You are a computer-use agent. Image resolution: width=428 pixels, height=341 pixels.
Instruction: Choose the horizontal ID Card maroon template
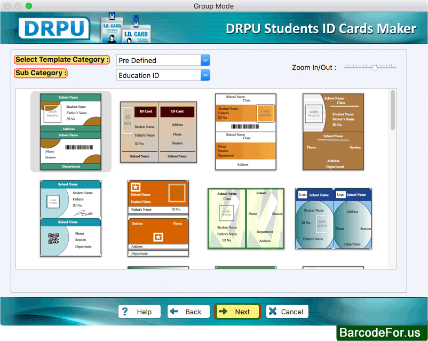(x=158, y=132)
